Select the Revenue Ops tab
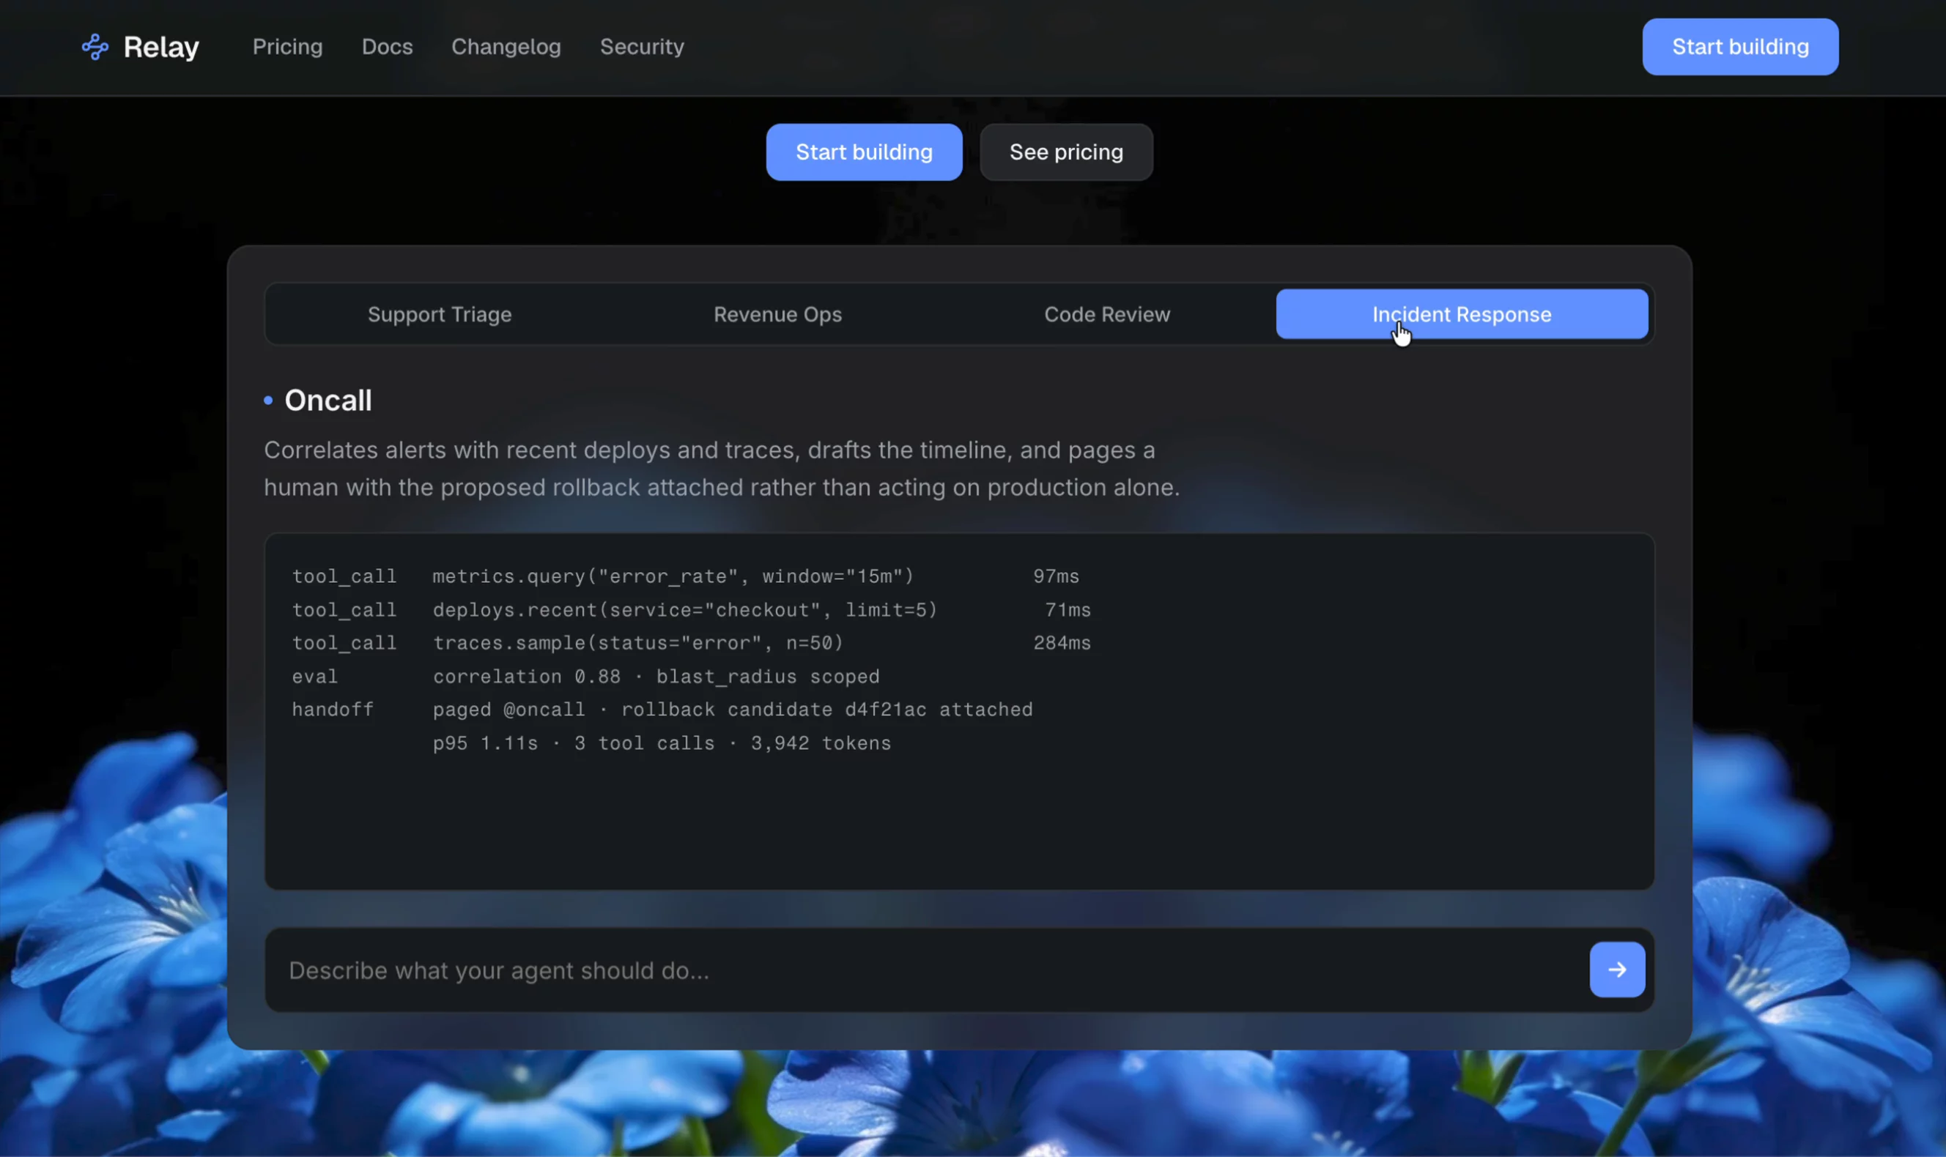Image resolution: width=1946 pixels, height=1157 pixels. tap(777, 314)
